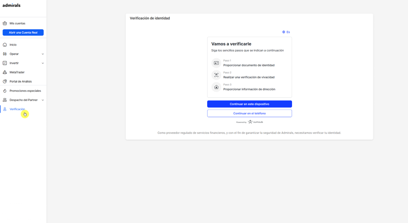Screen dimensions: 408x223
Task: Click the Mis cuentas briefcase icon
Action: [x=5, y=23]
